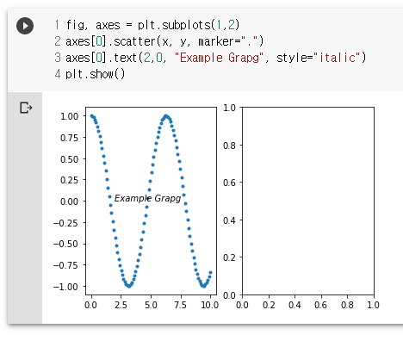
Task: Click the "Example Grapg" string in code
Action: 219,58
